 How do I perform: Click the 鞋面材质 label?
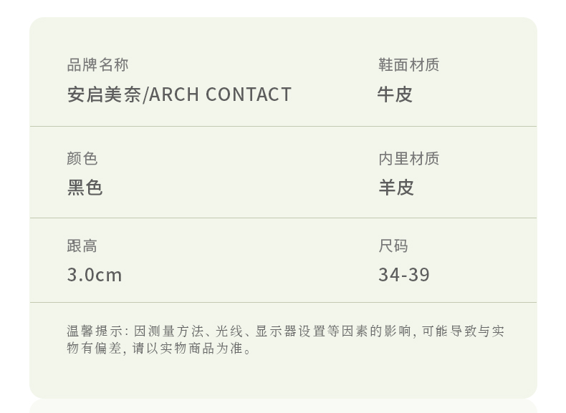click(408, 65)
